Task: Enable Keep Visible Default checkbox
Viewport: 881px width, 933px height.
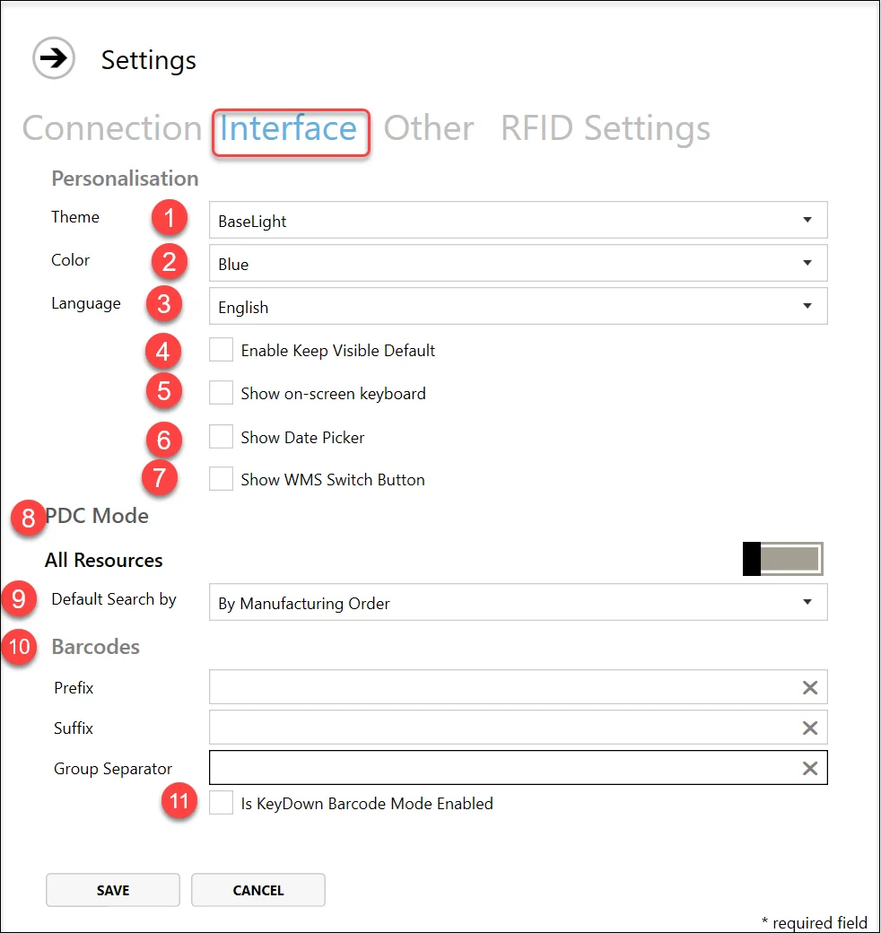Action: tap(221, 350)
